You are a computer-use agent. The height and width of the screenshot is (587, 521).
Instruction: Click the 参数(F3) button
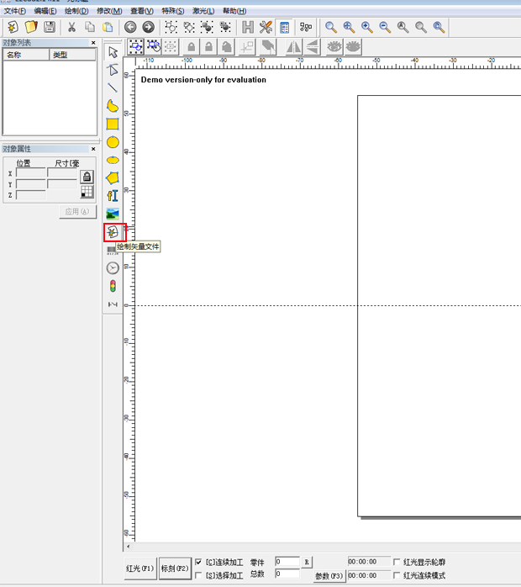[329, 576]
